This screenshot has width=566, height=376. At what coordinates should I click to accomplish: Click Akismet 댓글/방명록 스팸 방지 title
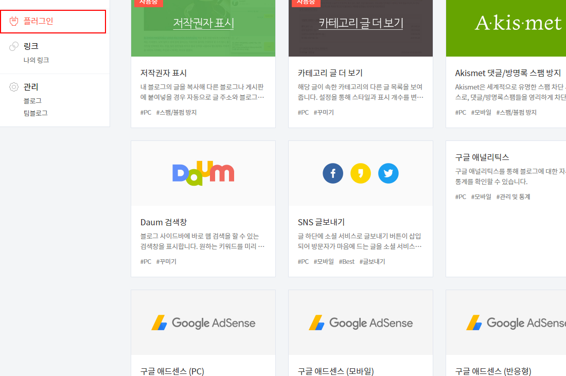(508, 73)
